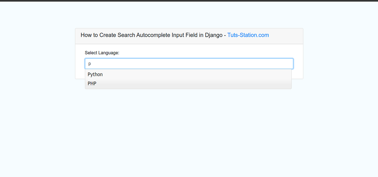The image size is (378, 177).
Task: Click the "How to Create Search Autocomplete" heading
Action: pyautogui.click(x=175, y=35)
